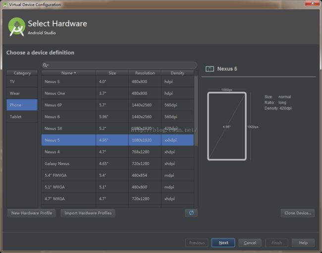Viewport: 322px width, 253px height.
Task: Click the Nexus 5 screen outline preview
Action: pos(227,126)
